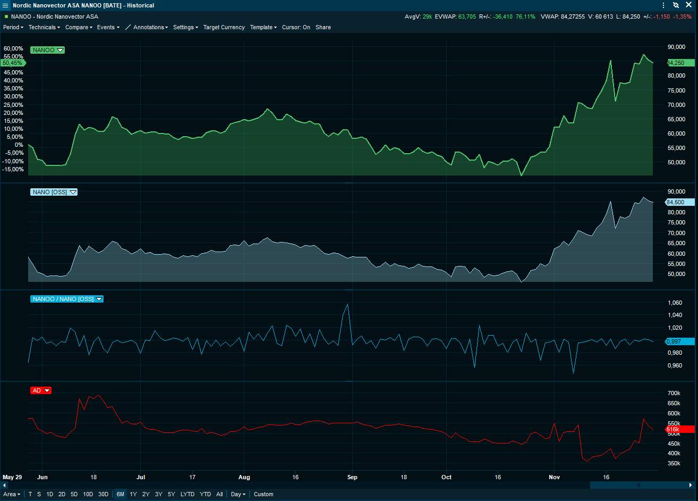The image size is (698, 501).
Task: Open the Settings dropdown menu
Action: click(x=185, y=27)
